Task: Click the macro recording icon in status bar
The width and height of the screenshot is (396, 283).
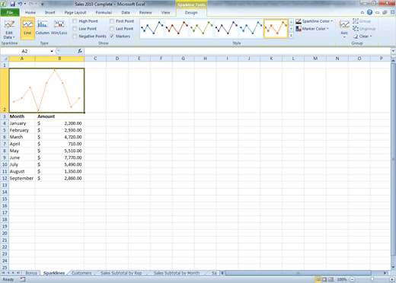Action: tap(23, 279)
